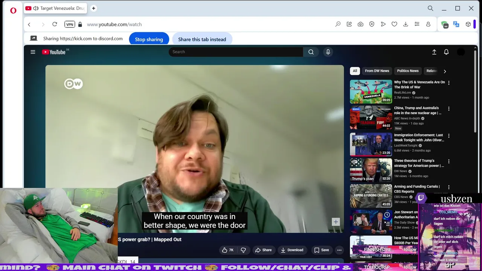Open the browser downloads panel
Viewport: 482px width, 271px height.
(x=406, y=24)
